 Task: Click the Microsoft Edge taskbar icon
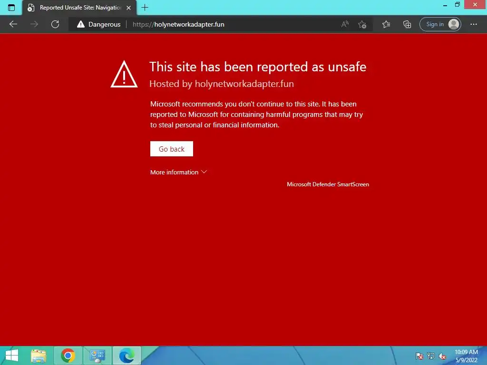tap(127, 355)
